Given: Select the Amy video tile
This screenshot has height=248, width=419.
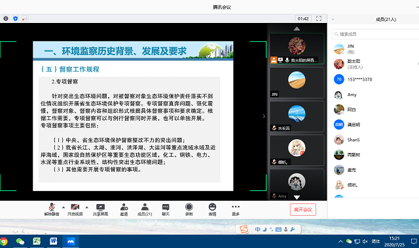Looking at the screenshot, I should 297,184.
